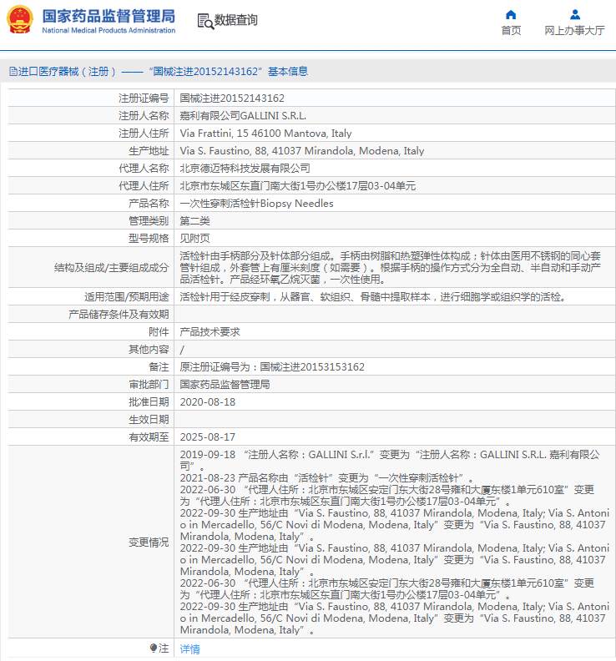
Task: Open the 数据查询 search icon
Action: pyautogui.click(x=205, y=21)
